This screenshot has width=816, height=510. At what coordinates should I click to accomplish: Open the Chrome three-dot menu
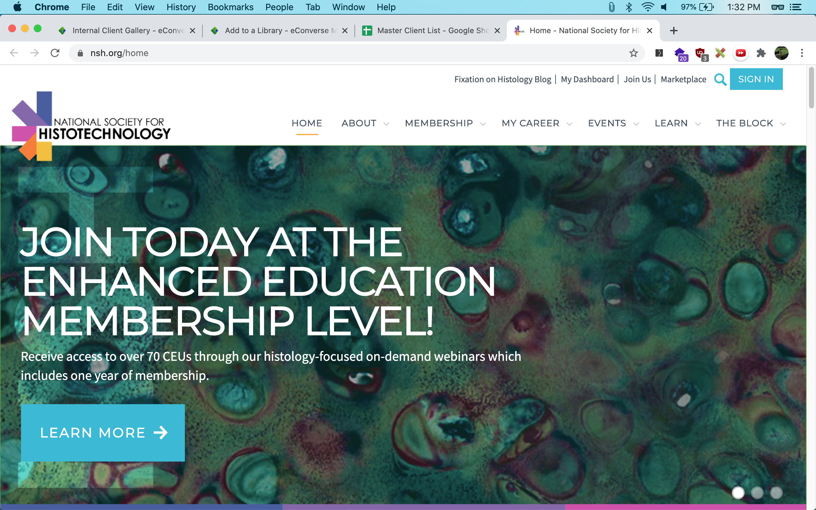802,53
